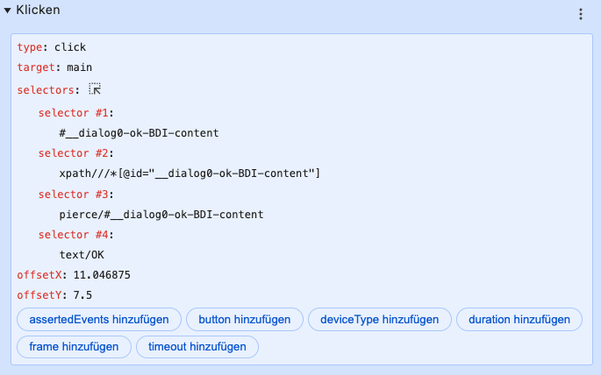Screen dimensions: 601x375
Task: Select the text/OK selector value
Action: pyautogui.click(x=82, y=255)
